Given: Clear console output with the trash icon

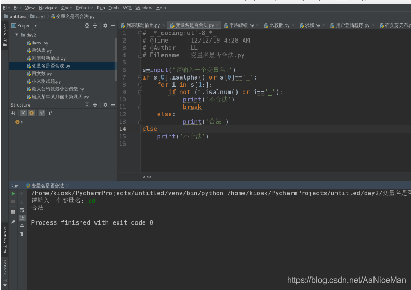Looking at the screenshot, I should 22,234.
